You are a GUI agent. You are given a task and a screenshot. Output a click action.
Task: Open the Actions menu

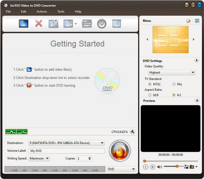coord(42,12)
